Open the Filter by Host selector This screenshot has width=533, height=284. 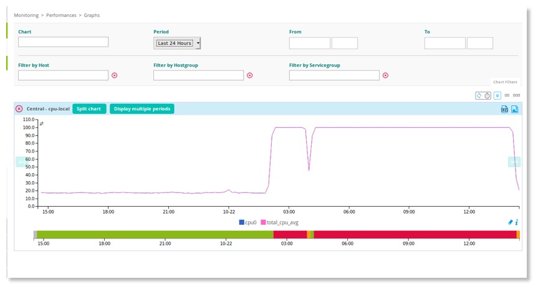(x=63, y=75)
